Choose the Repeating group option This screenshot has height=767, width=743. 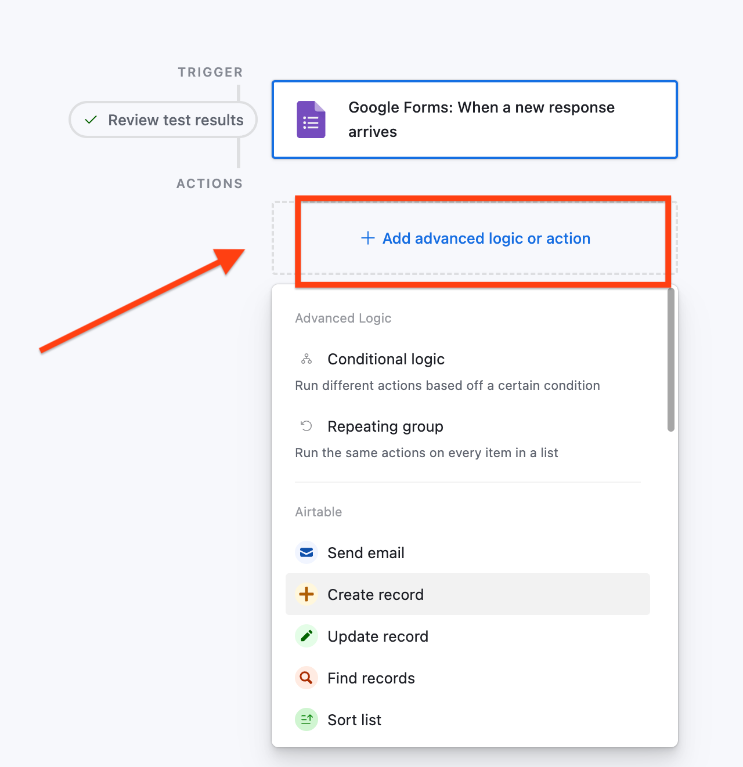coord(385,426)
